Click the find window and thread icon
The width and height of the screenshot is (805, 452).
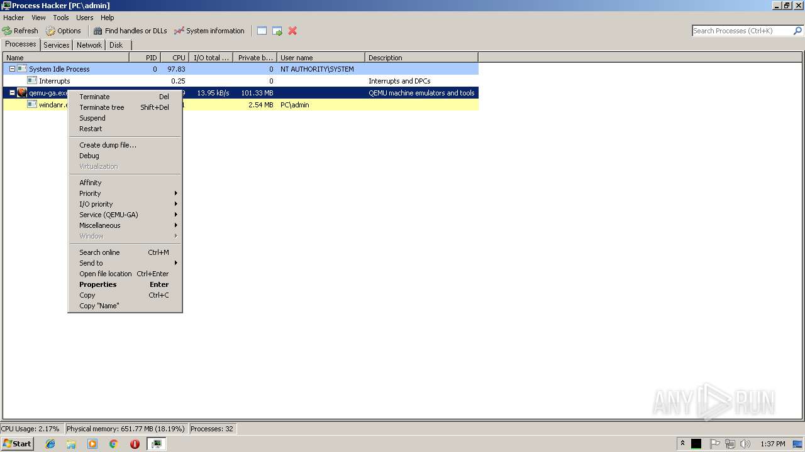click(x=277, y=31)
